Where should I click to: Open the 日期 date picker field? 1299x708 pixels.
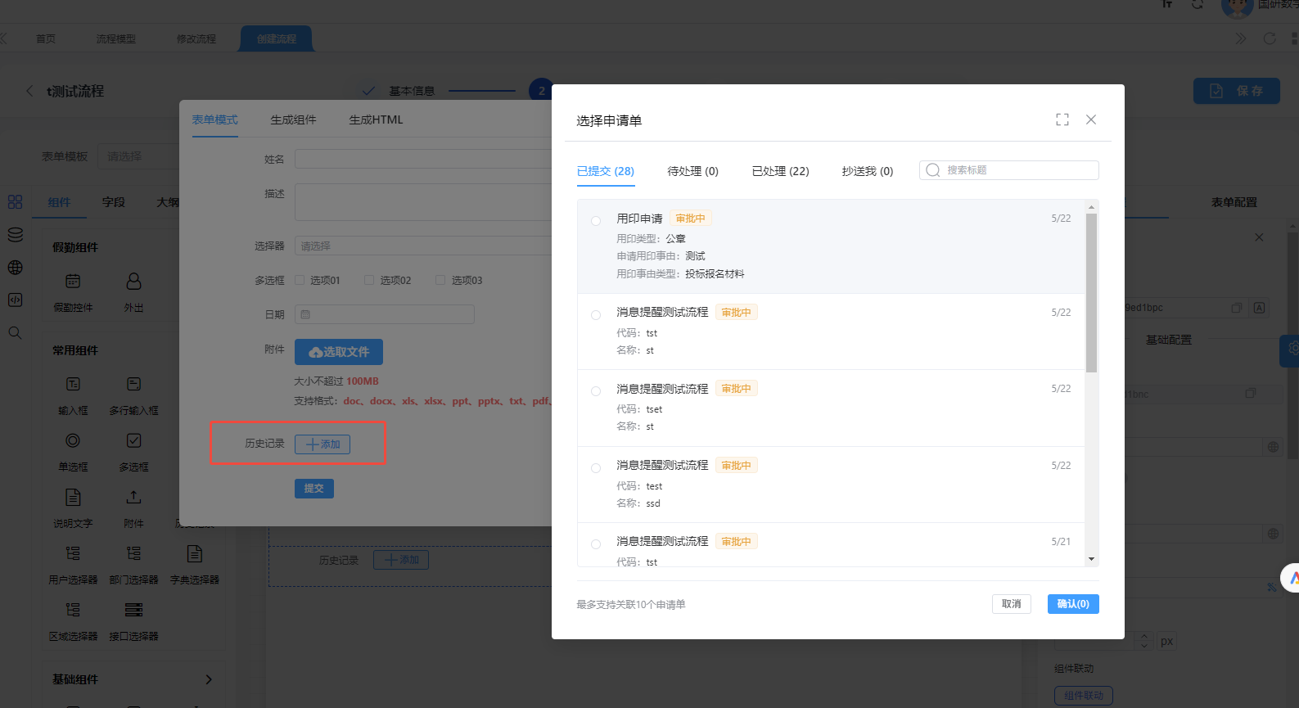[385, 314]
